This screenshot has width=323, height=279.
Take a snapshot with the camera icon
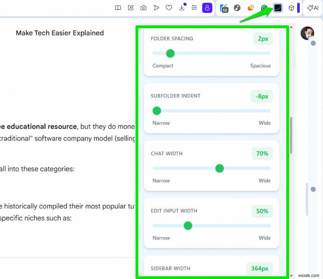(143, 8)
